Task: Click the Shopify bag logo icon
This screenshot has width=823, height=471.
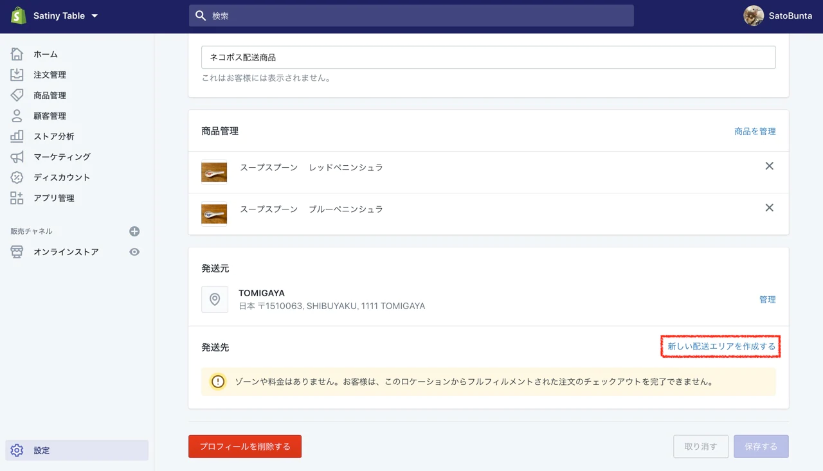Action: pos(18,15)
